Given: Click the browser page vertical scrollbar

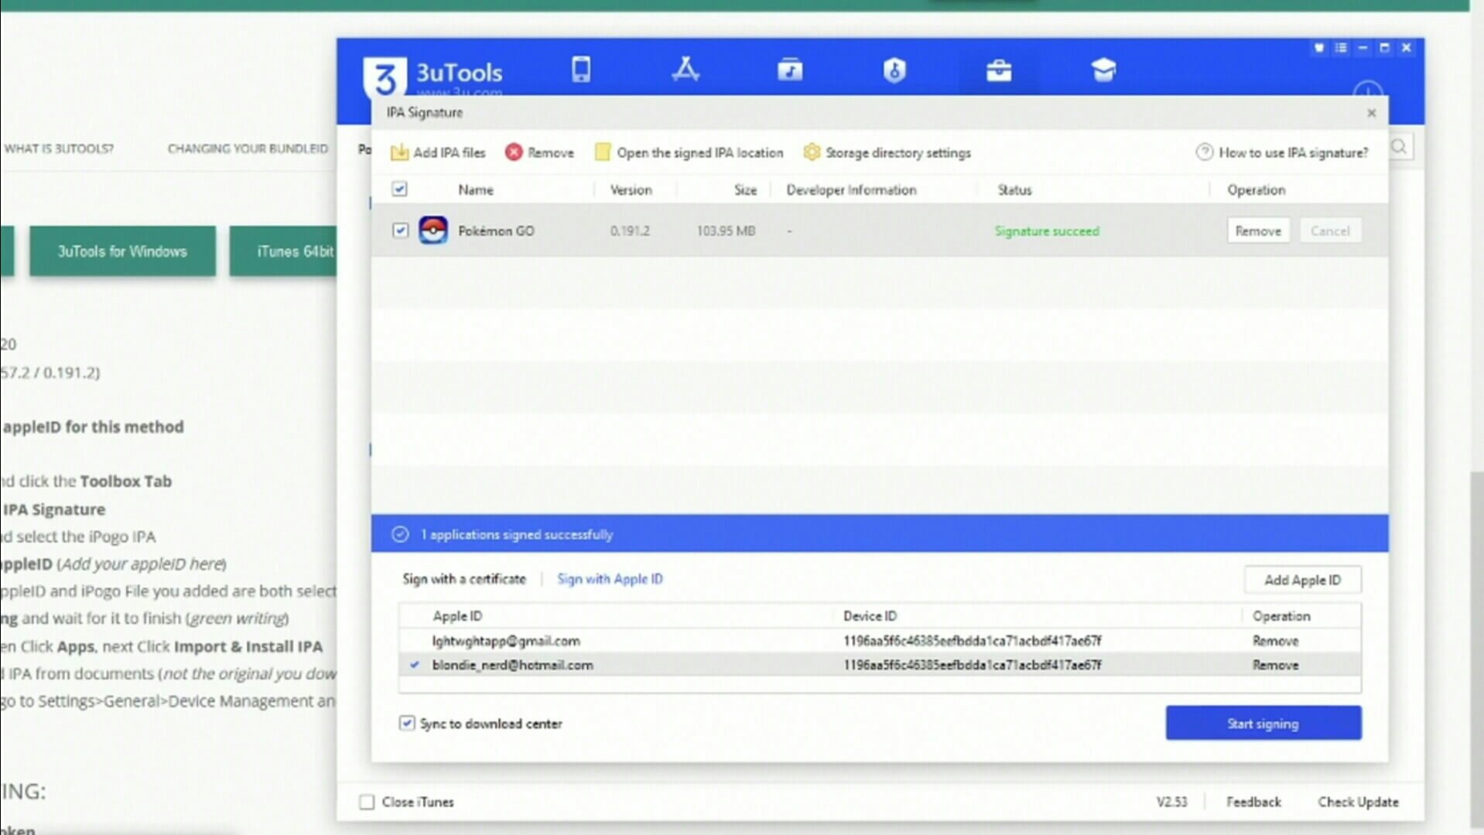Looking at the screenshot, I should (x=1476, y=649).
